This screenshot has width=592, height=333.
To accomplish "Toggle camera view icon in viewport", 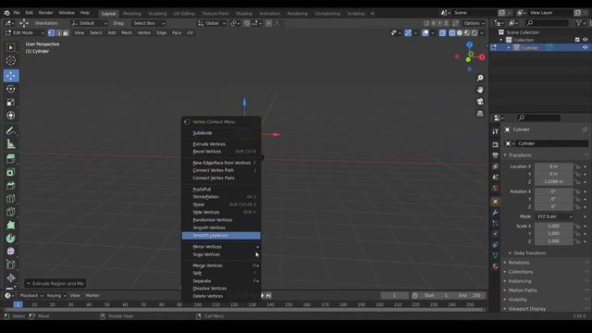I will 480,102.
